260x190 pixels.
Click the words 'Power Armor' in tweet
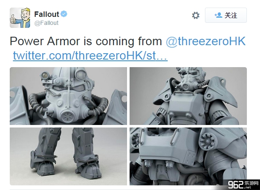coord(45,41)
